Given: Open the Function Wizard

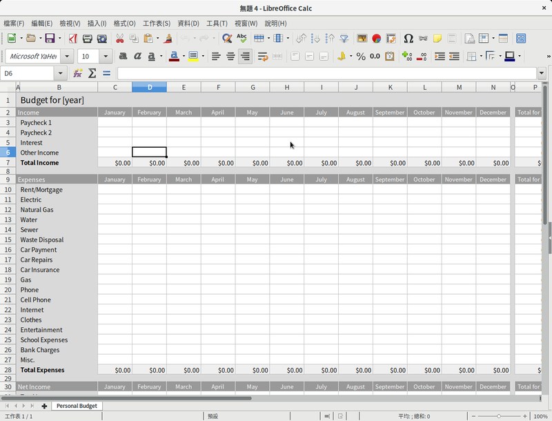Looking at the screenshot, I should tap(78, 73).
